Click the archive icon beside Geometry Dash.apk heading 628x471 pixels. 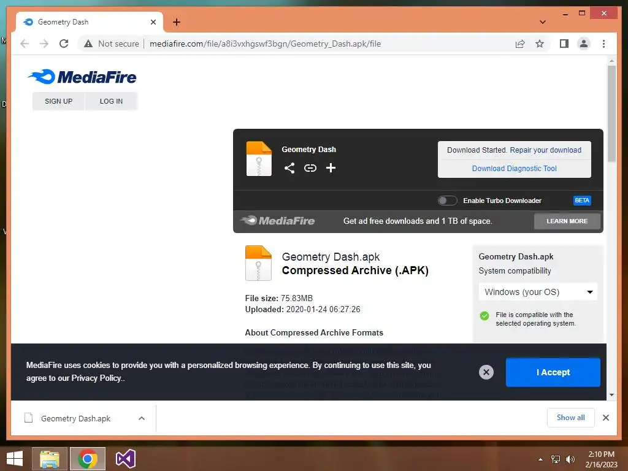258,262
